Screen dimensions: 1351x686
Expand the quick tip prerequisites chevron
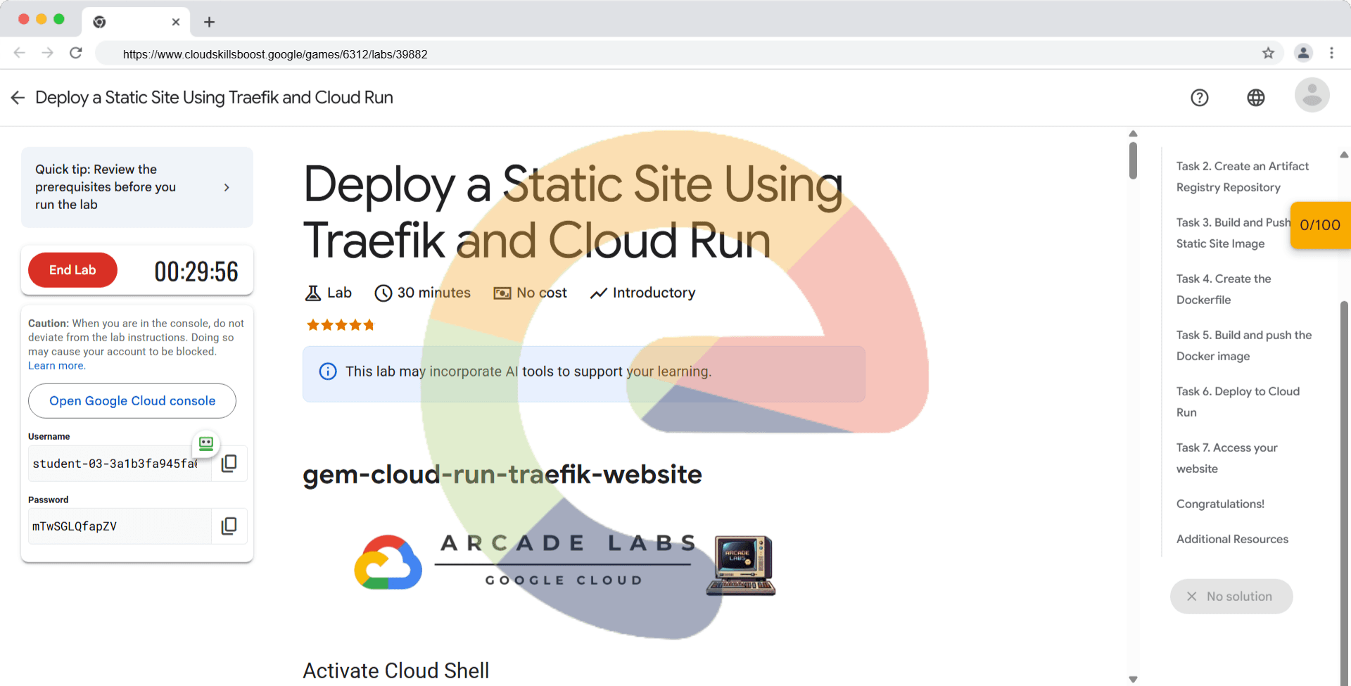[227, 187]
